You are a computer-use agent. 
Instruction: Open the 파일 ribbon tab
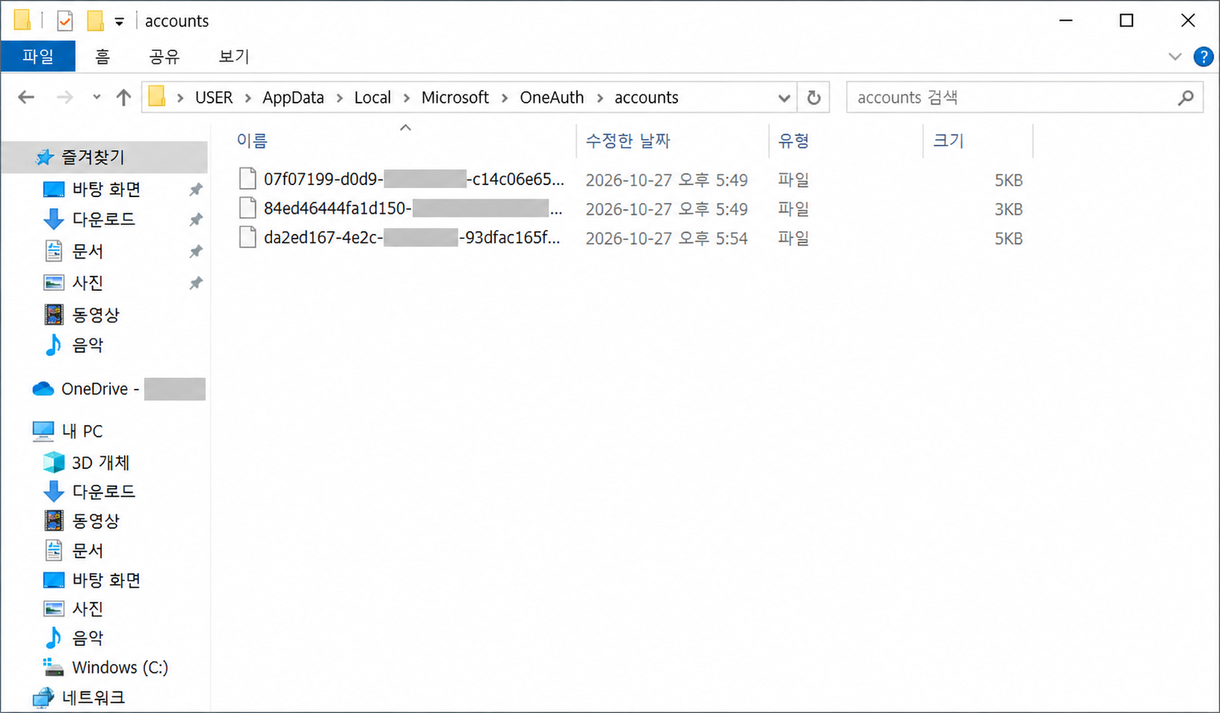(38, 57)
